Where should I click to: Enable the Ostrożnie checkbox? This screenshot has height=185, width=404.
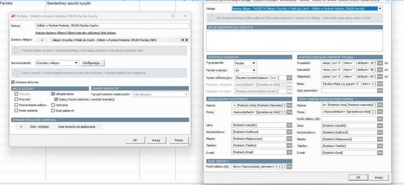coord(53,105)
